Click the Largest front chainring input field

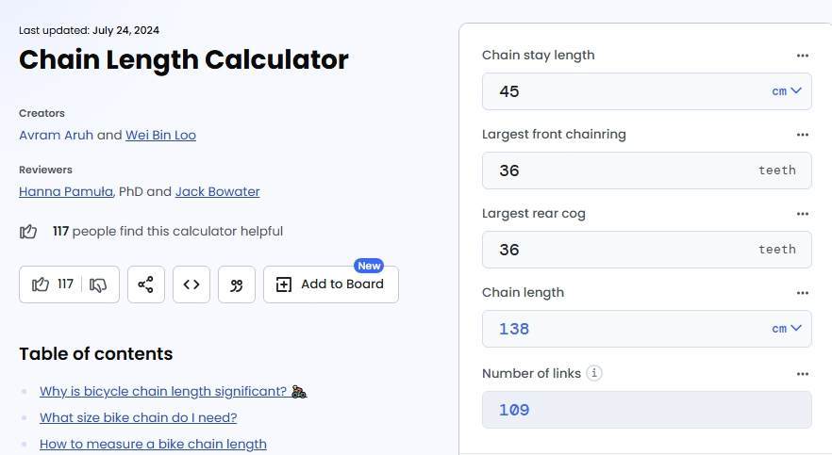click(x=647, y=171)
